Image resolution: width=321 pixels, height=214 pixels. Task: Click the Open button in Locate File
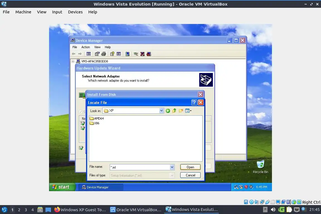coord(190,167)
